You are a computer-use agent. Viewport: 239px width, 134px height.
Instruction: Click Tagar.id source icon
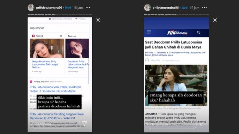click(33, 36)
